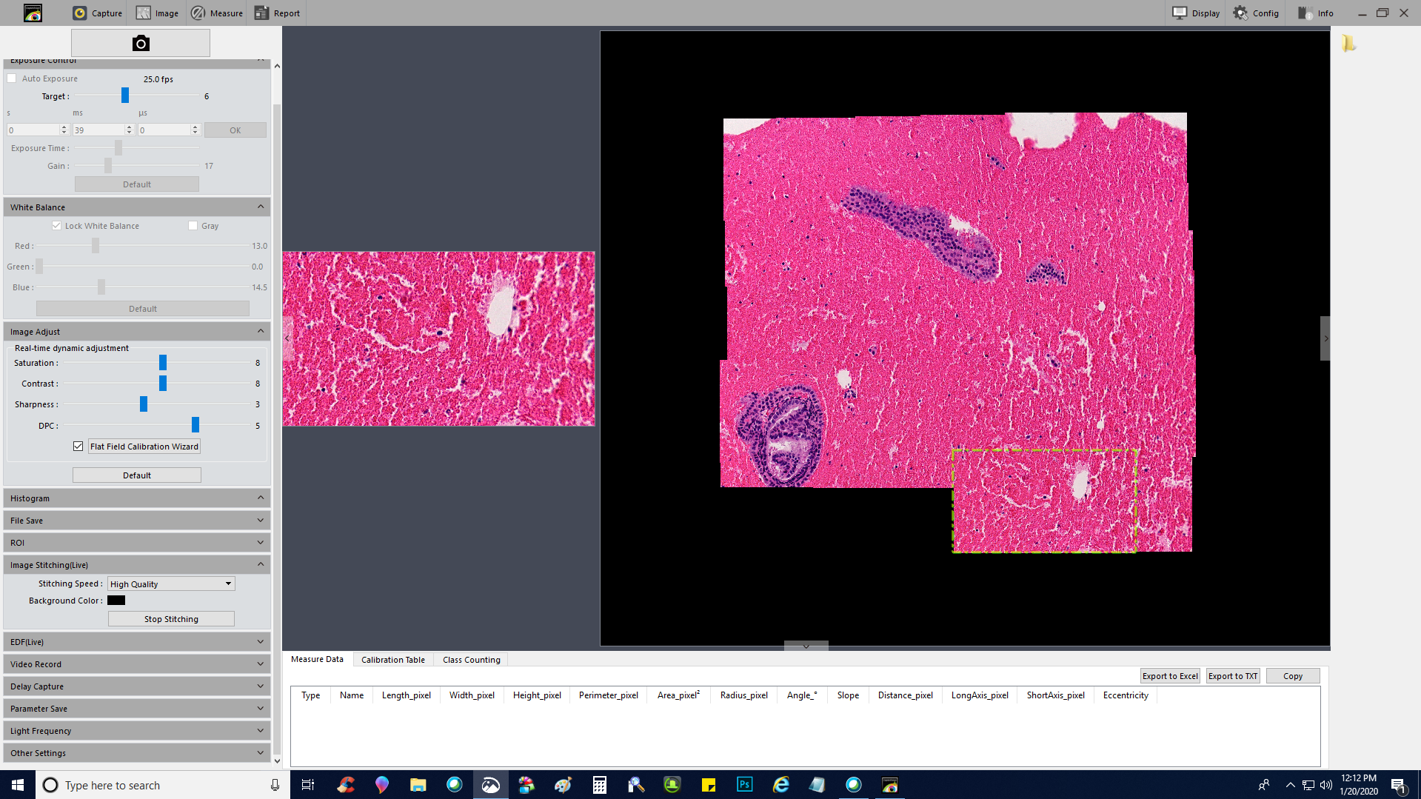Click the Stop Stitching button
Image resolution: width=1421 pixels, height=799 pixels.
coord(171,619)
